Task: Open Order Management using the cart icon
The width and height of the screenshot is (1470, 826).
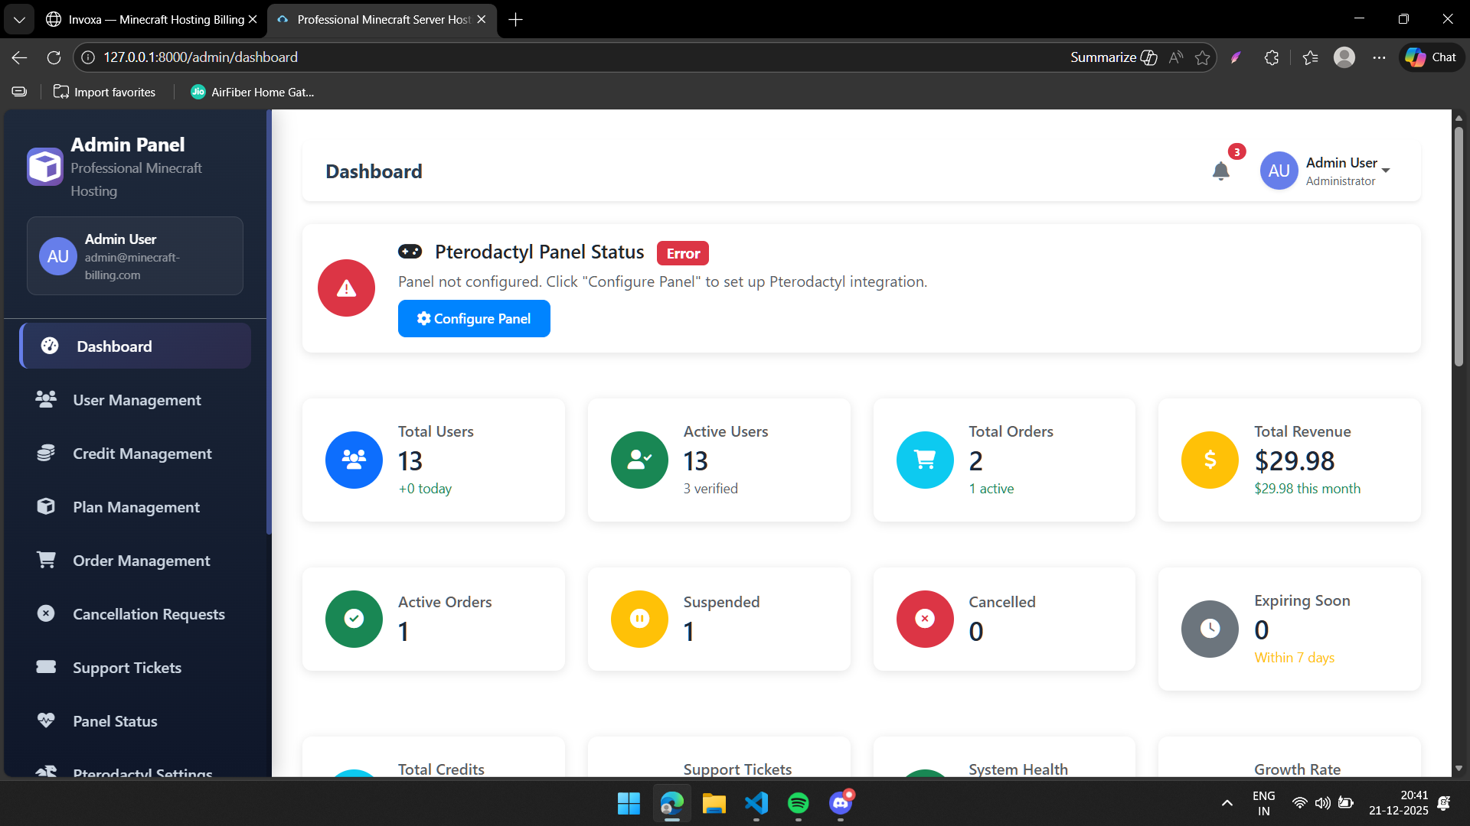Action: click(x=46, y=560)
